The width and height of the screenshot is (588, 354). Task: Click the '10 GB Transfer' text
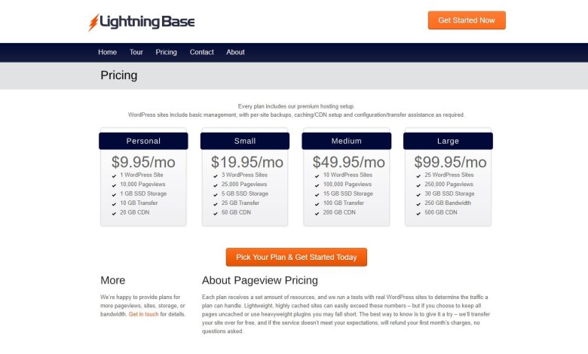139,203
